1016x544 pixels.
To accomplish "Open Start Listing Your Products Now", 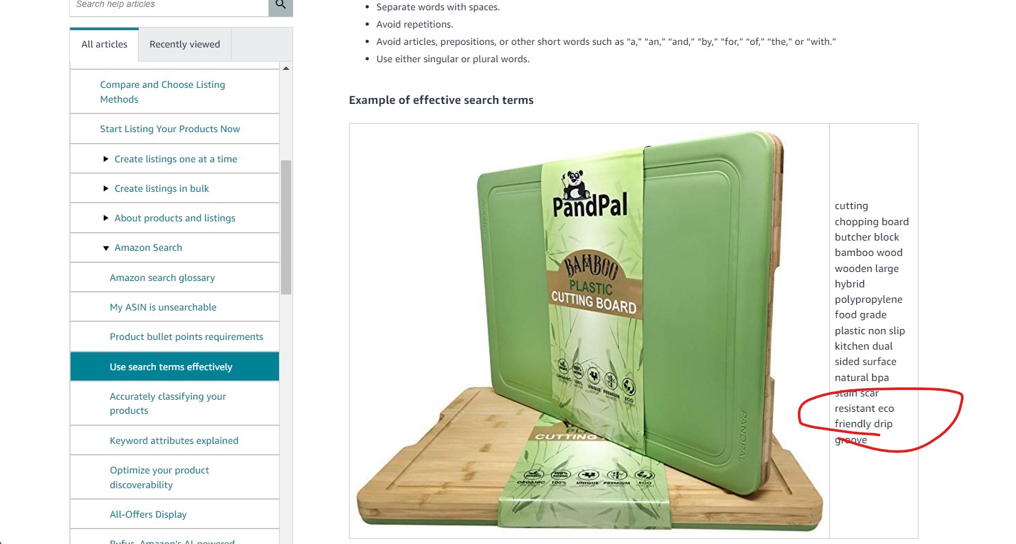I will (x=170, y=129).
